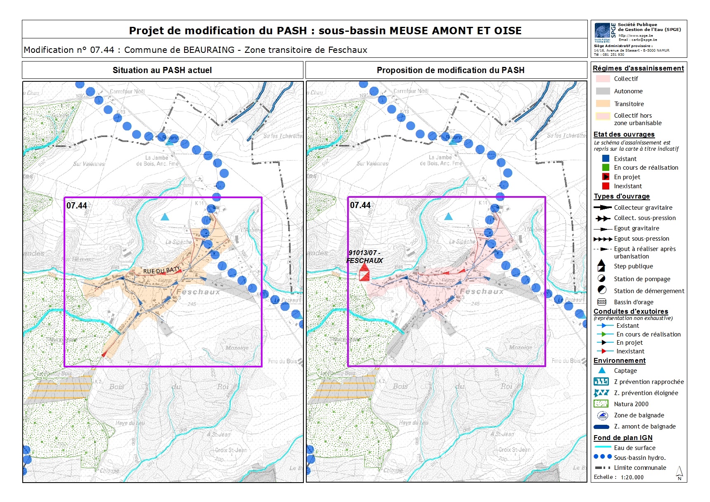Select the grey Autonome color swatch
710x502 pixels.
point(603,91)
